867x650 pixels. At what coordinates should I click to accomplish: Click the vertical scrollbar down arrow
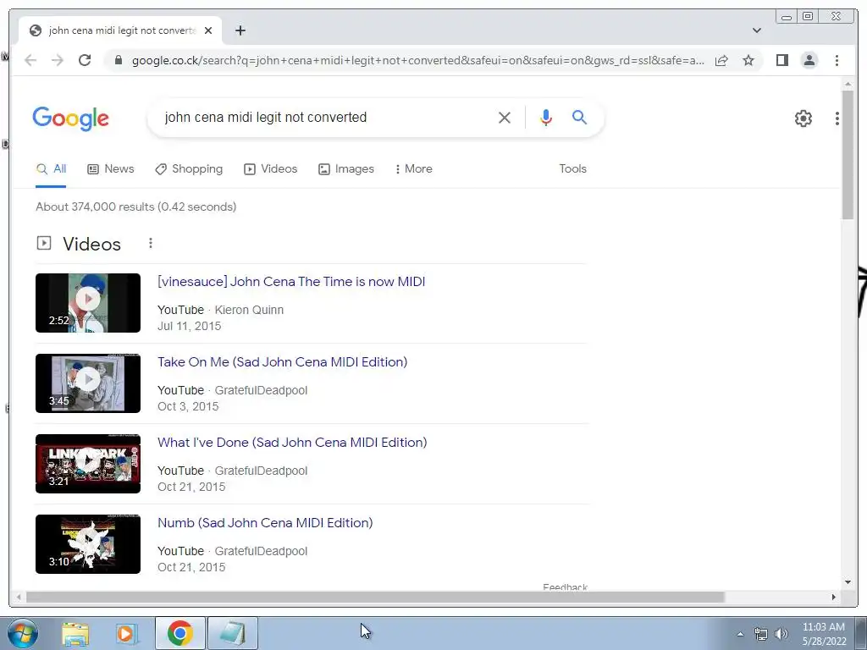[848, 582]
